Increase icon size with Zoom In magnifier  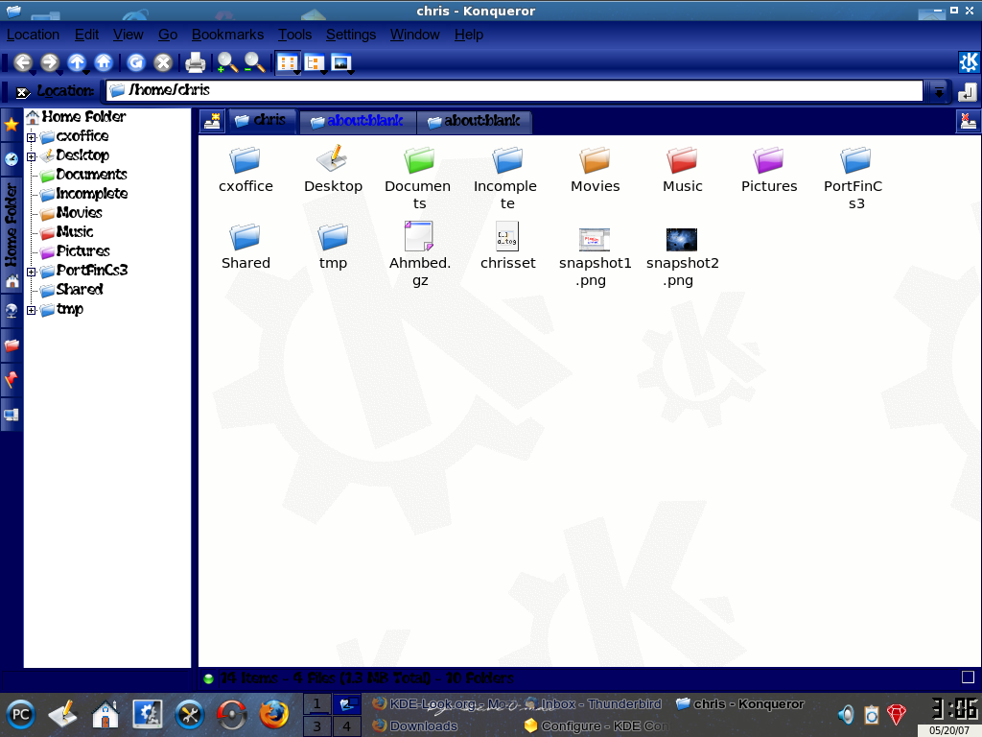[x=227, y=62]
